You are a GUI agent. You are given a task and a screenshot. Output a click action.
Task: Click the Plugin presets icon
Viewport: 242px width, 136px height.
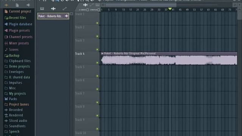6,30
